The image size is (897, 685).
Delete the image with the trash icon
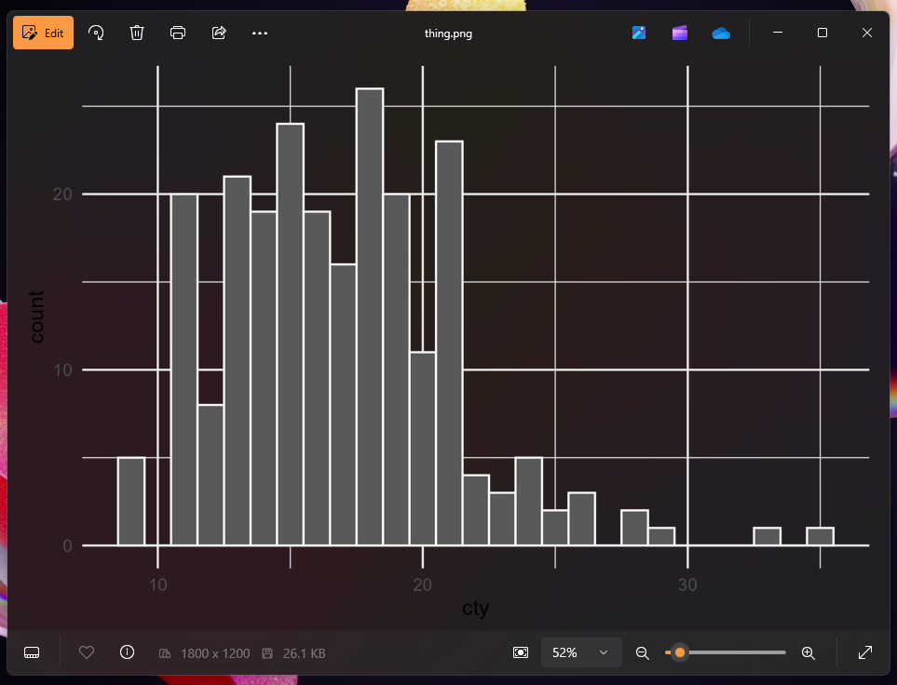(137, 33)
